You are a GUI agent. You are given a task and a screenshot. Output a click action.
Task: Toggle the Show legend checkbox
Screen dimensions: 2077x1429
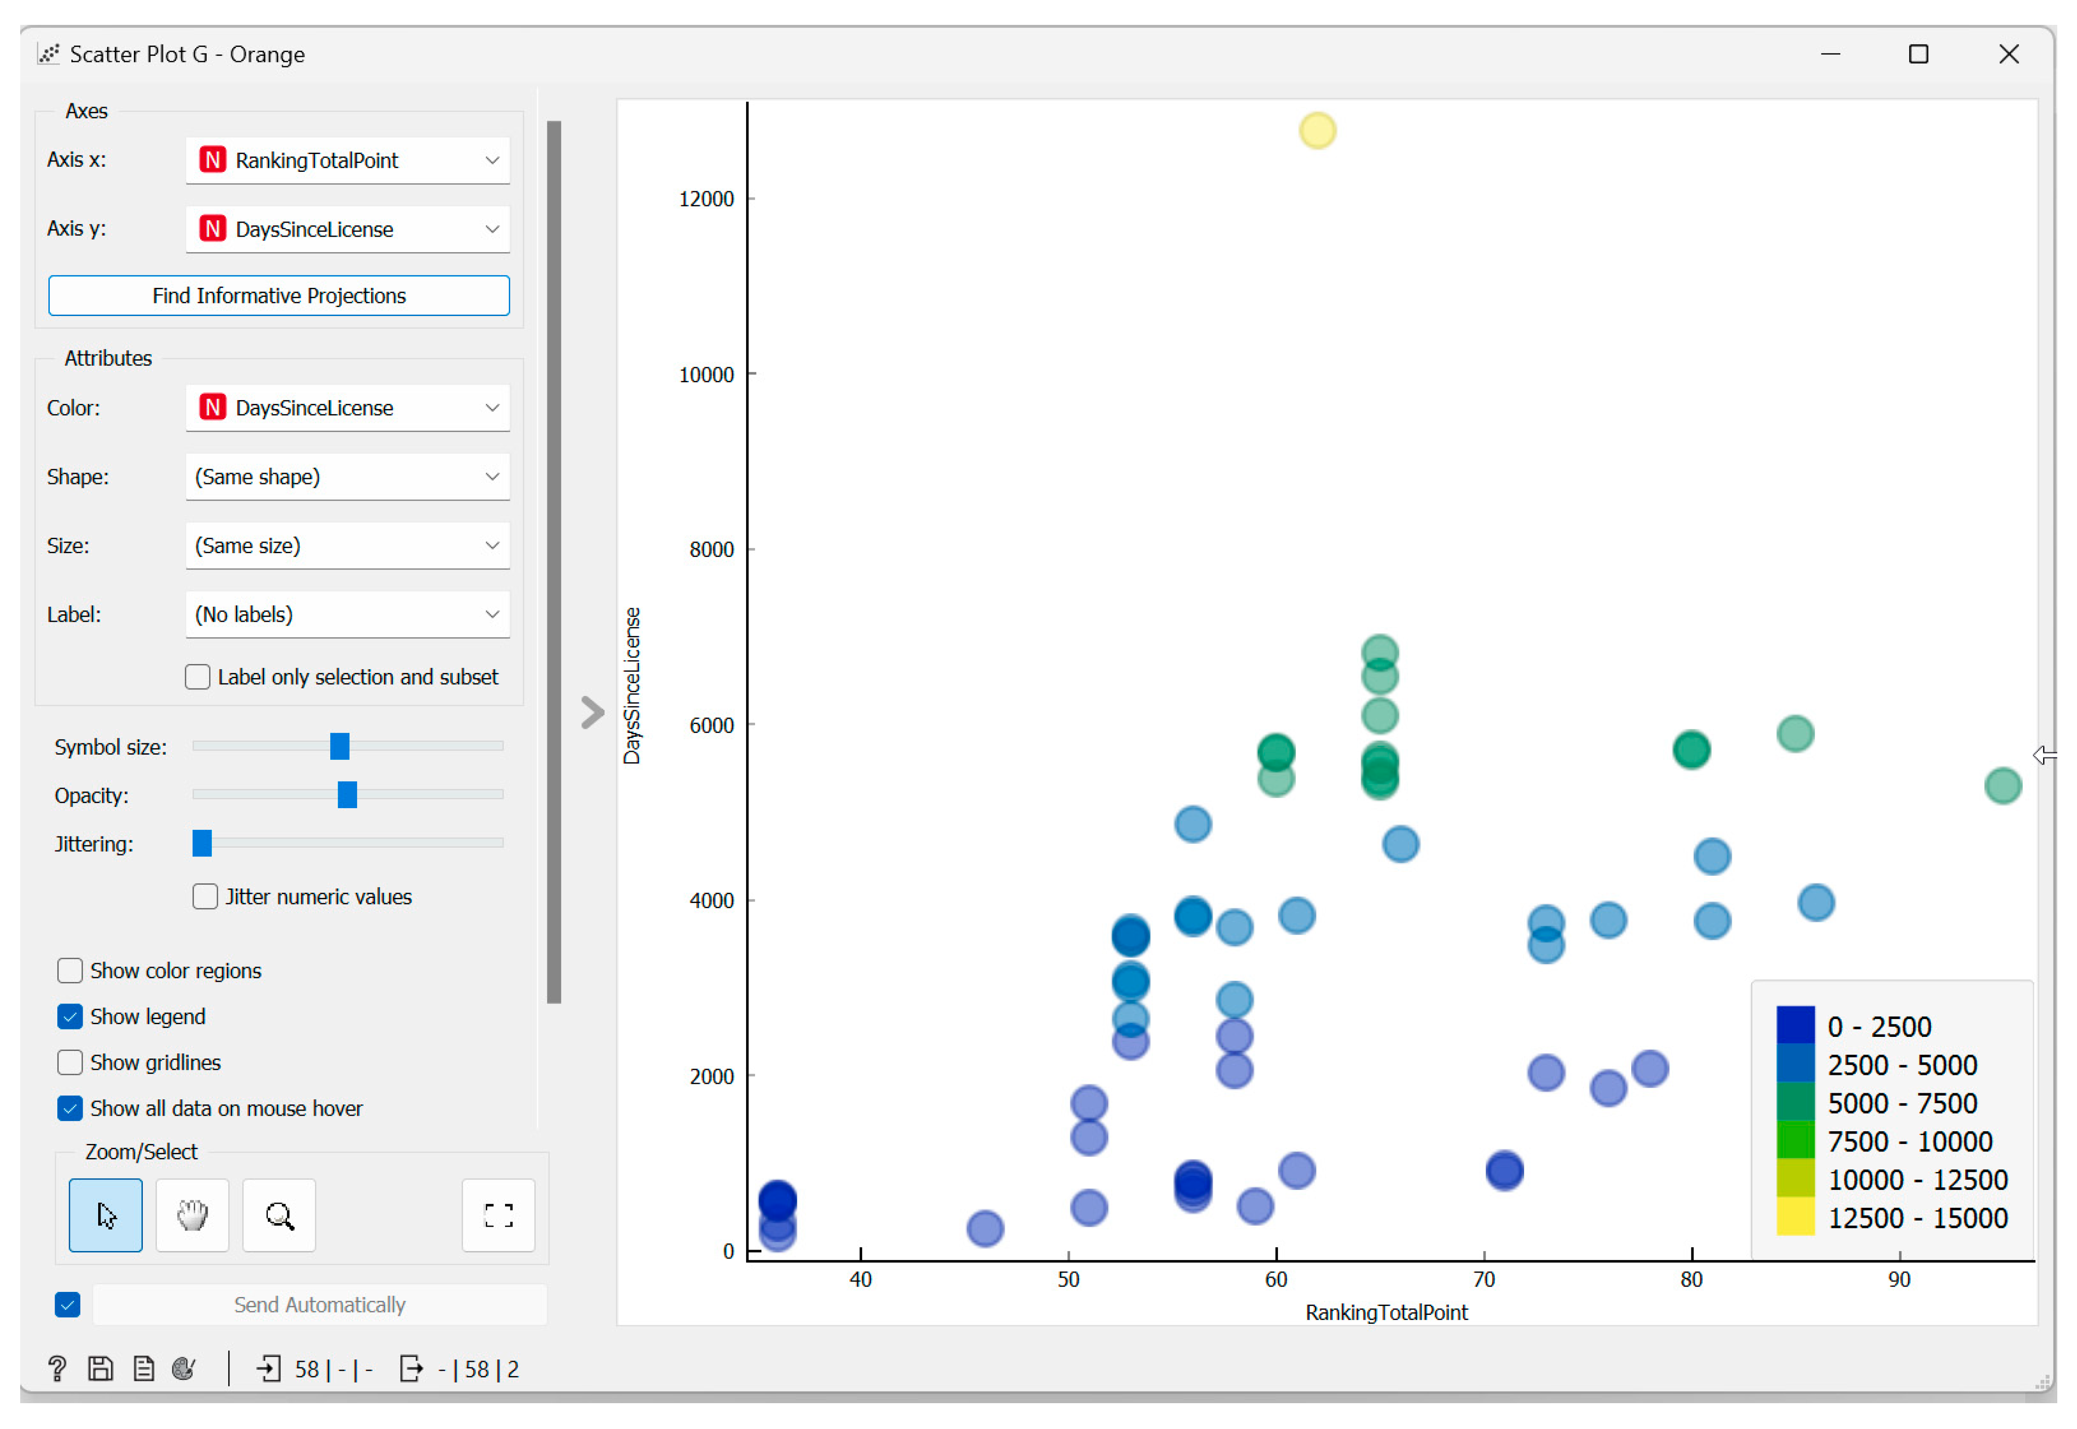70,1015
